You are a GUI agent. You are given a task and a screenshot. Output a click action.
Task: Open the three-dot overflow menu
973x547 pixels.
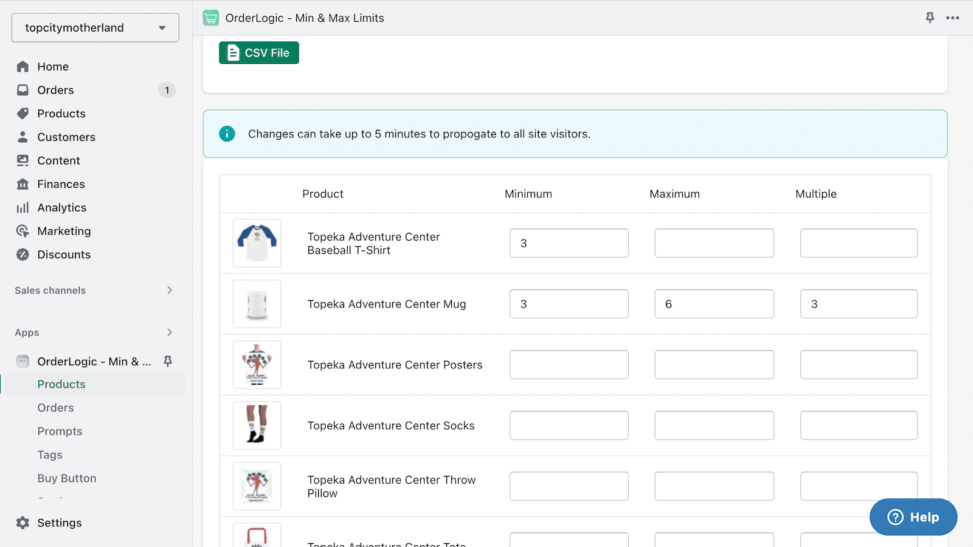click(952, 18)
